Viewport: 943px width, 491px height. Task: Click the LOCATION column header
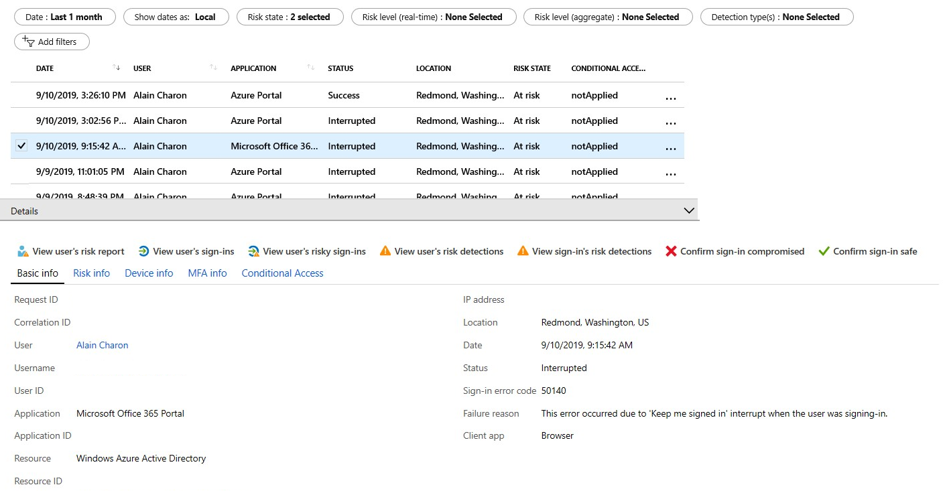pyautogui.click(x=434, y=68)
